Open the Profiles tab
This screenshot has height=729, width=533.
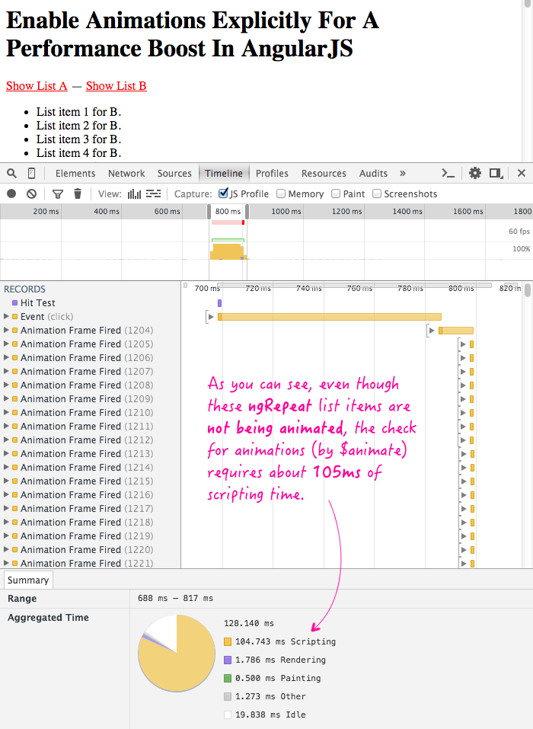(x=272, y=174)
